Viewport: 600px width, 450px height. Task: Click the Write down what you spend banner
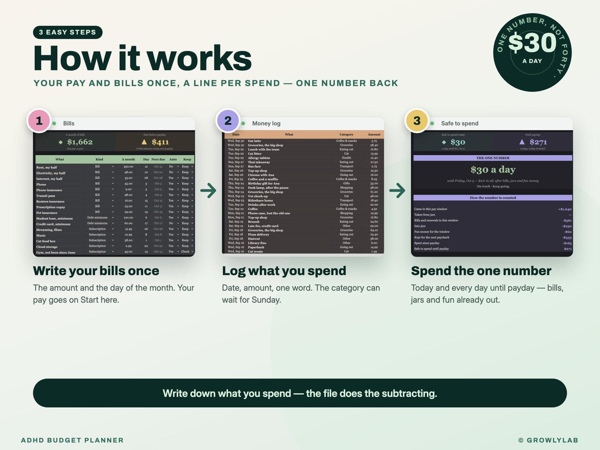[300, 393]
